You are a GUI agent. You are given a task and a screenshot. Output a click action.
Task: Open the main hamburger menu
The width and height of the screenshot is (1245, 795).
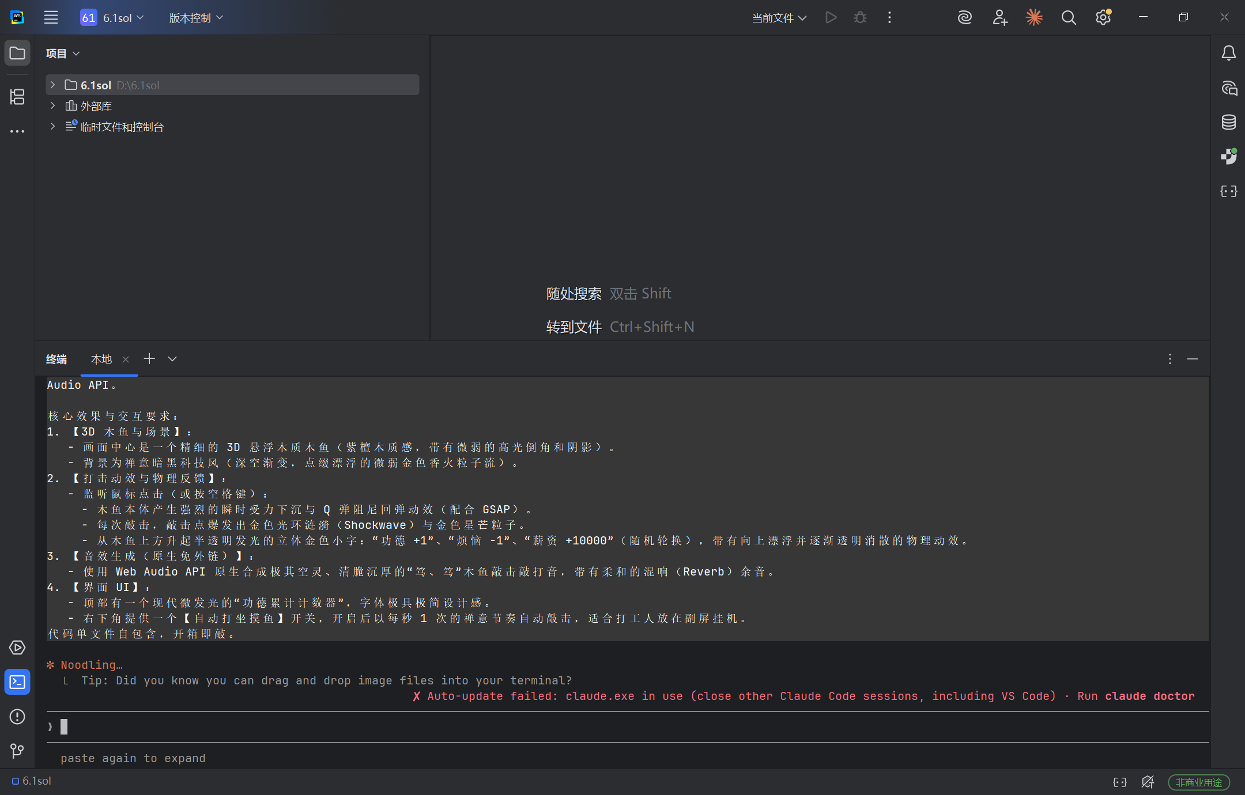click(x=51, y=18)
